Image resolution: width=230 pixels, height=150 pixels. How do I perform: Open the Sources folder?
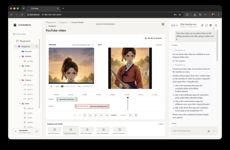(27, 52)
